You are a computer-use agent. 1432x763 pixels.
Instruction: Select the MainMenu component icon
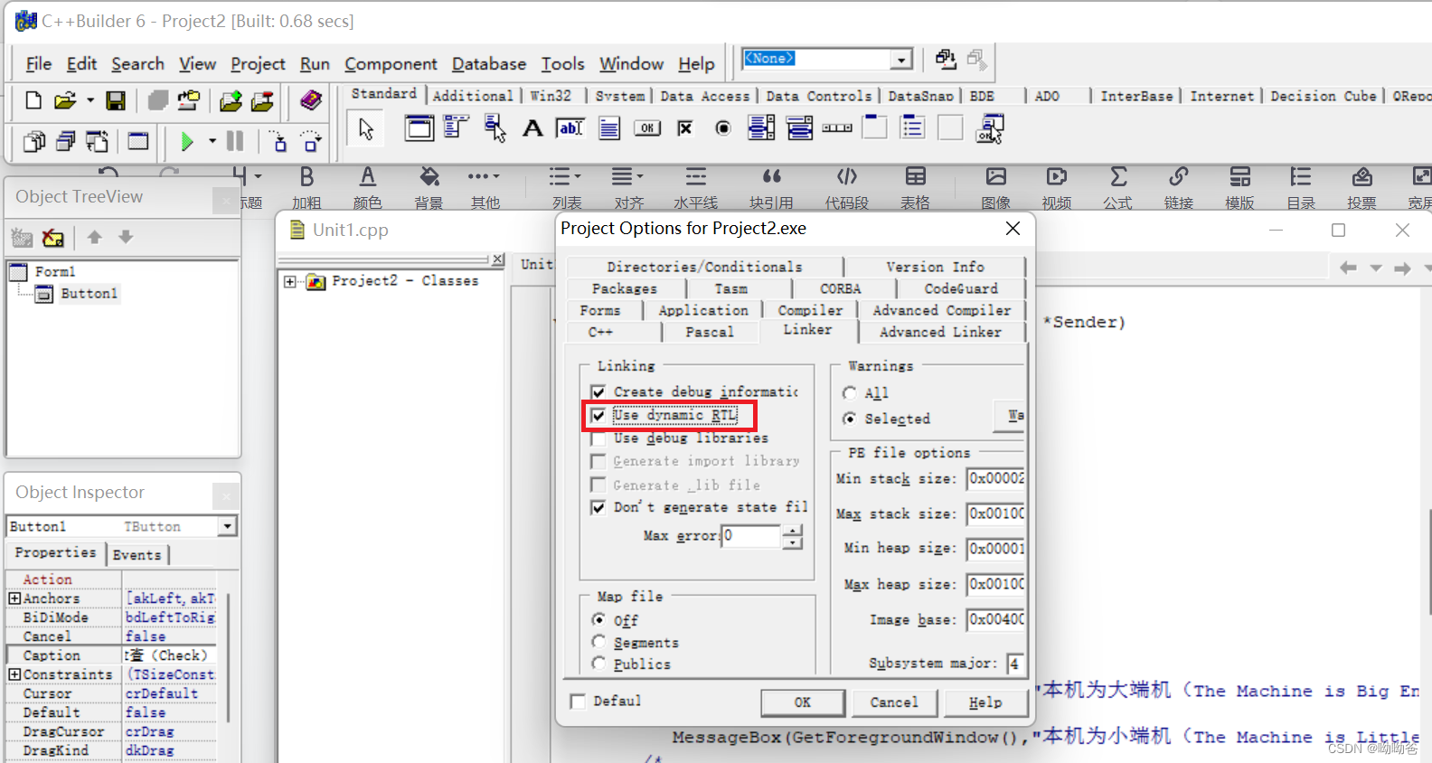[457, 127]
